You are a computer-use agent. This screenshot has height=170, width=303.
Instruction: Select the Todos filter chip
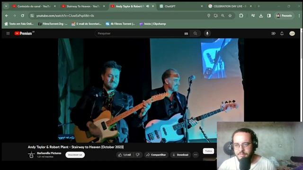(208, 151)
